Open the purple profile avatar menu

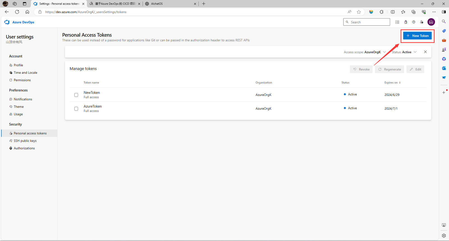tap(431, 22)
